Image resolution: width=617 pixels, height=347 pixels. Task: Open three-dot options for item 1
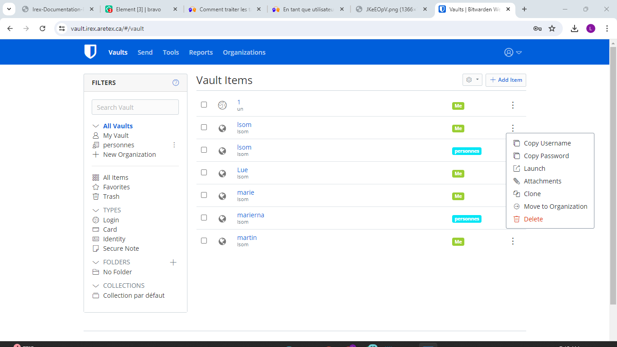pos(513,105)
